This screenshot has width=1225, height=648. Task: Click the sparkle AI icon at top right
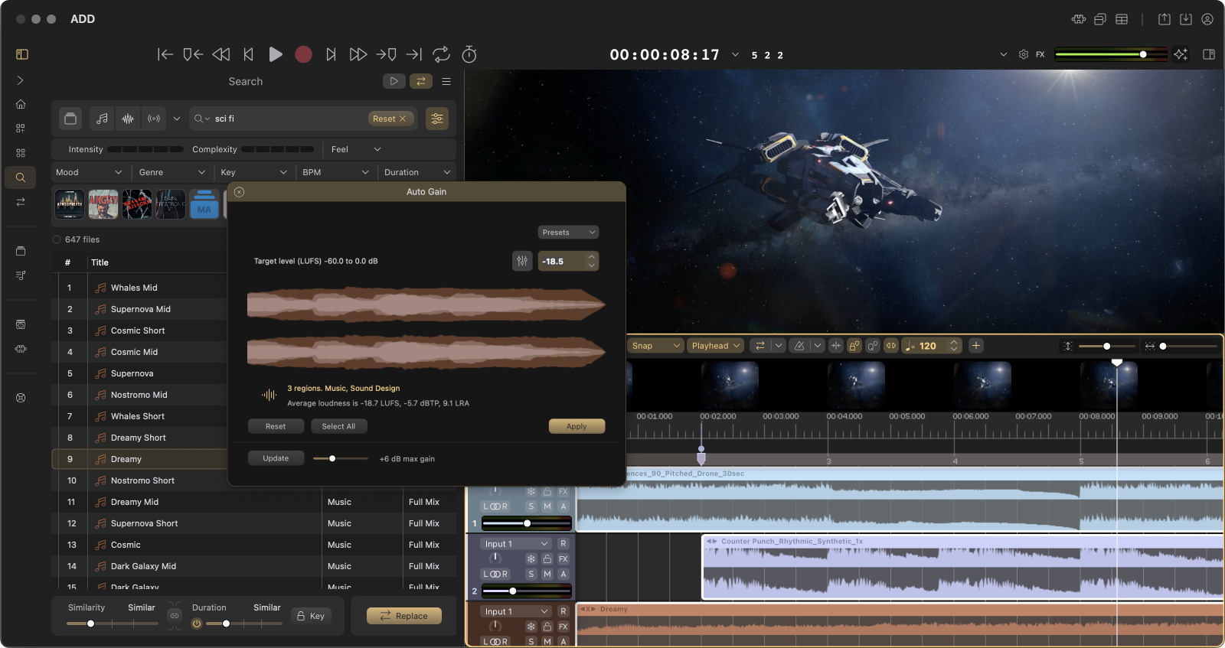pyautogui.click(x=1181, y=54)
